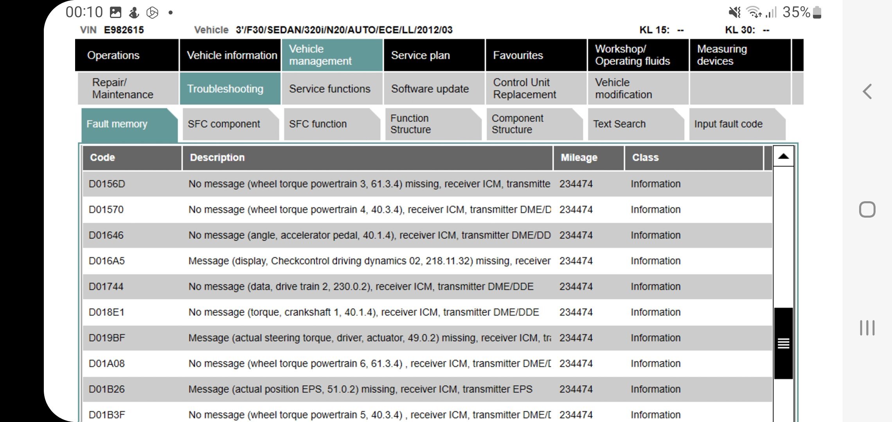Click the data drive train 2 description
Screen dimensions: 892x422
coord(361,286)
